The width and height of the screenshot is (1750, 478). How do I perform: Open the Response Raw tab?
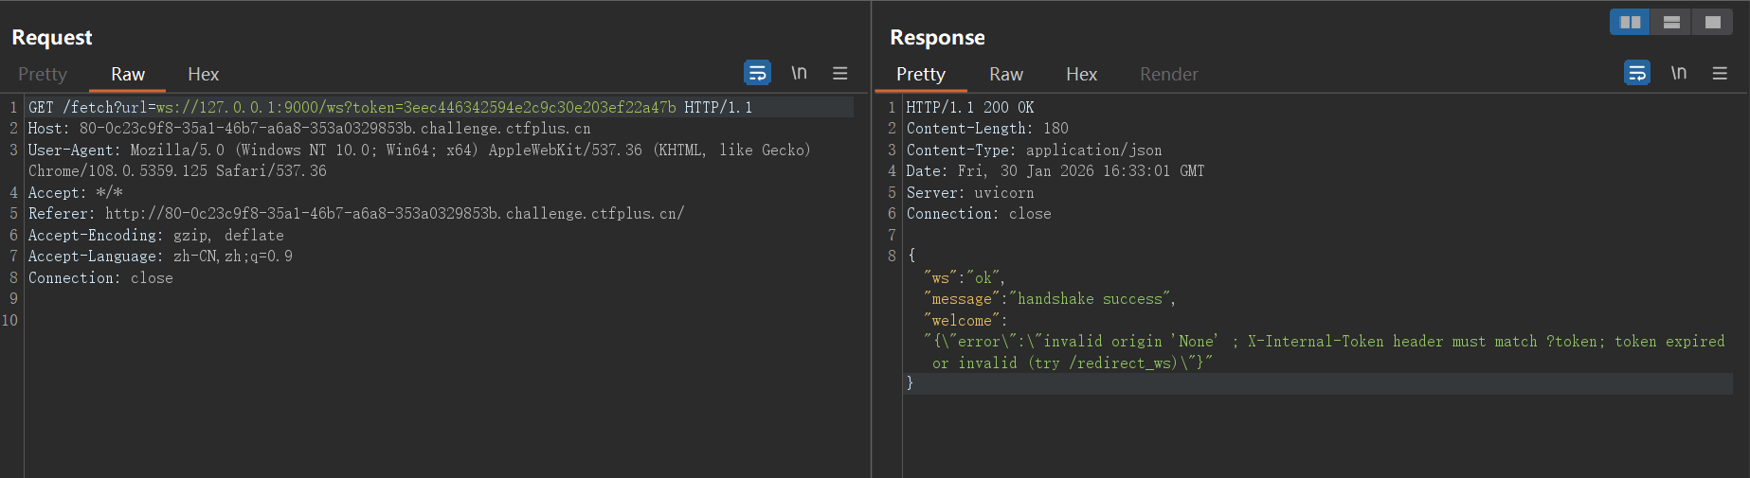[1005, 74]
